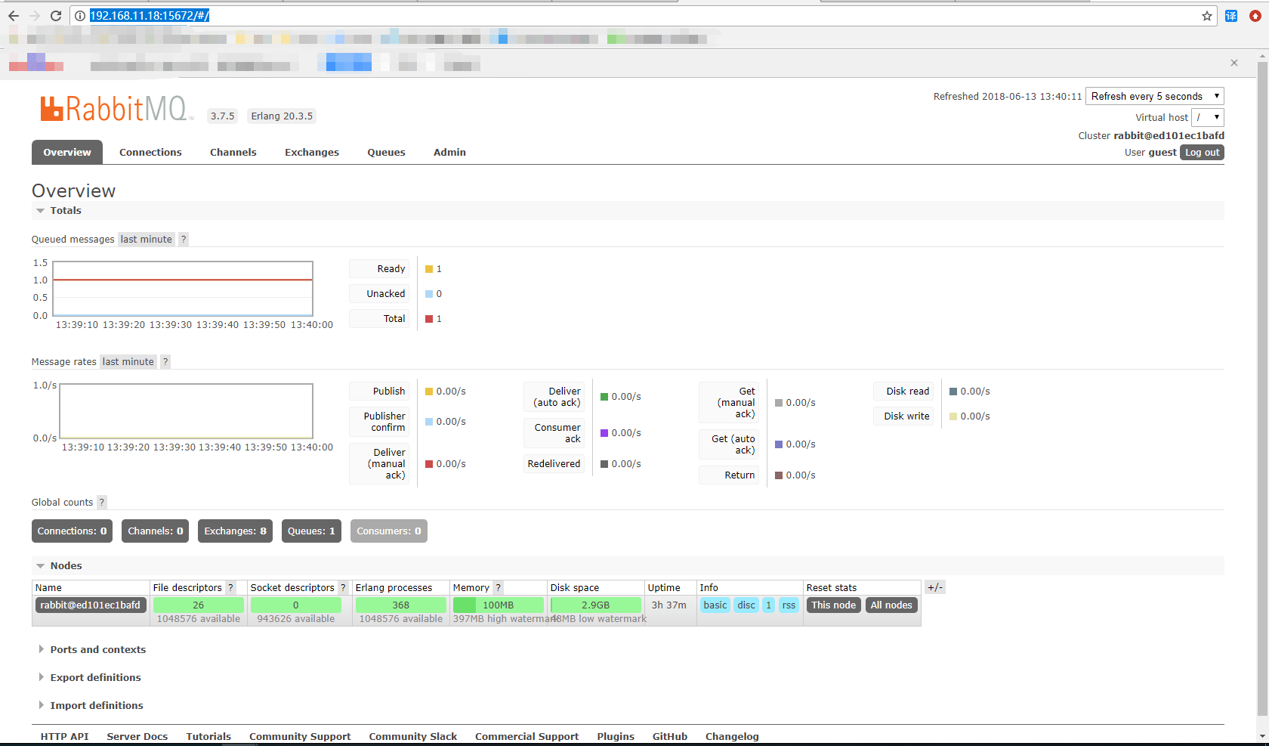The height and width of the screenshot is (746, 1269).
Task: Click the Connections: 0 count button
Action: [73, 531]
